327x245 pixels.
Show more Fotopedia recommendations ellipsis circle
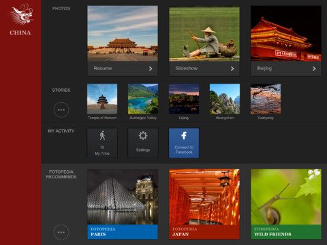click(61, 232)
